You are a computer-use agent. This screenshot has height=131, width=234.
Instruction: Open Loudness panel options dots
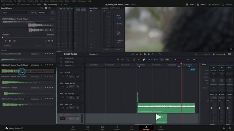pos(122,8)
